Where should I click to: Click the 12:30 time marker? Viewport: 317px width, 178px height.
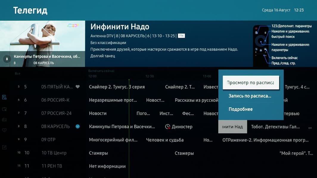point(150,76)
